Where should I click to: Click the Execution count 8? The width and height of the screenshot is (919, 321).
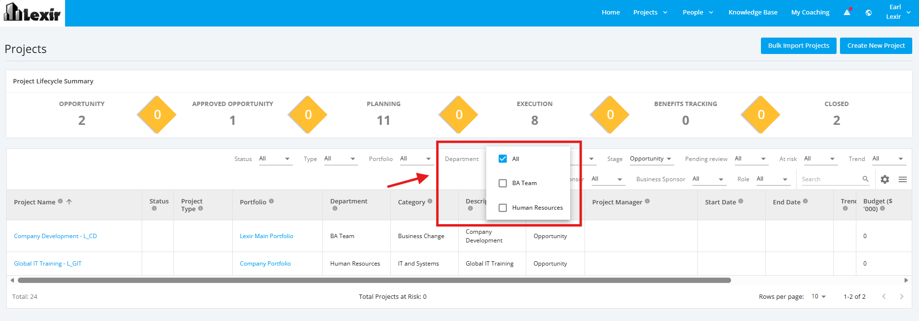click(x=534, y=120)
